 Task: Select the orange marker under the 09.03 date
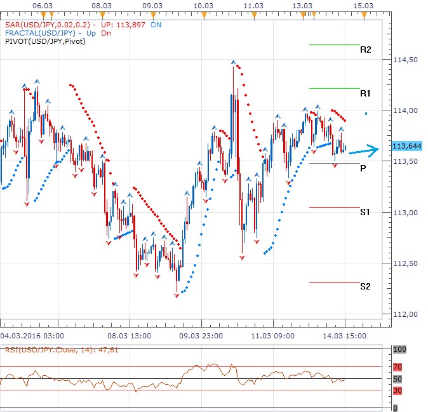tap(152, 14)
